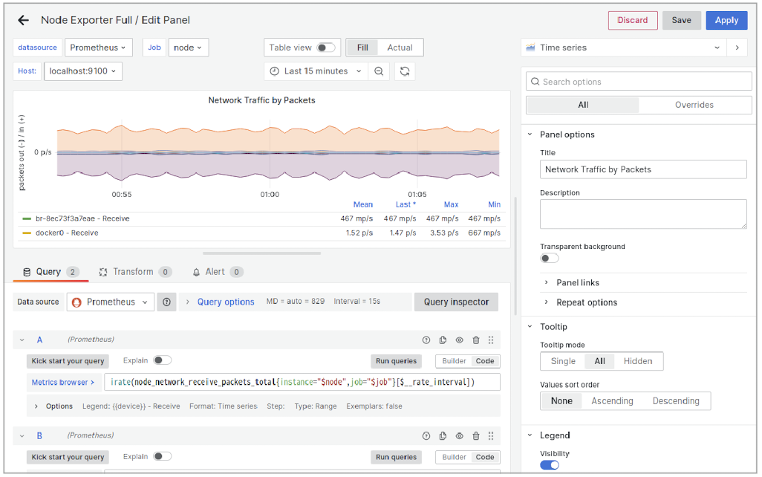762x477 pixels.
Task: Grab the drag handle of query A
Action: click(x=491, y=340)
